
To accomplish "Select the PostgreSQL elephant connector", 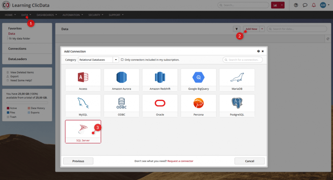I will pyautogui.click(x=237, y=106).
